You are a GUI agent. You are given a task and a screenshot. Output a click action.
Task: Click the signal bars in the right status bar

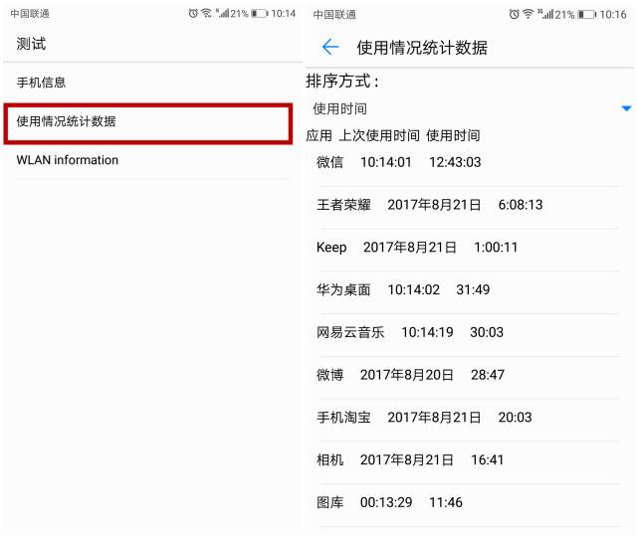(x=545, y=15)
